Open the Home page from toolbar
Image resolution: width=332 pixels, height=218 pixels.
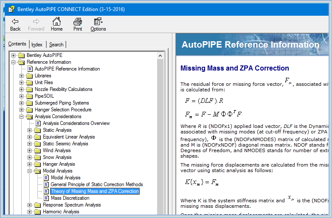(56, 25)
